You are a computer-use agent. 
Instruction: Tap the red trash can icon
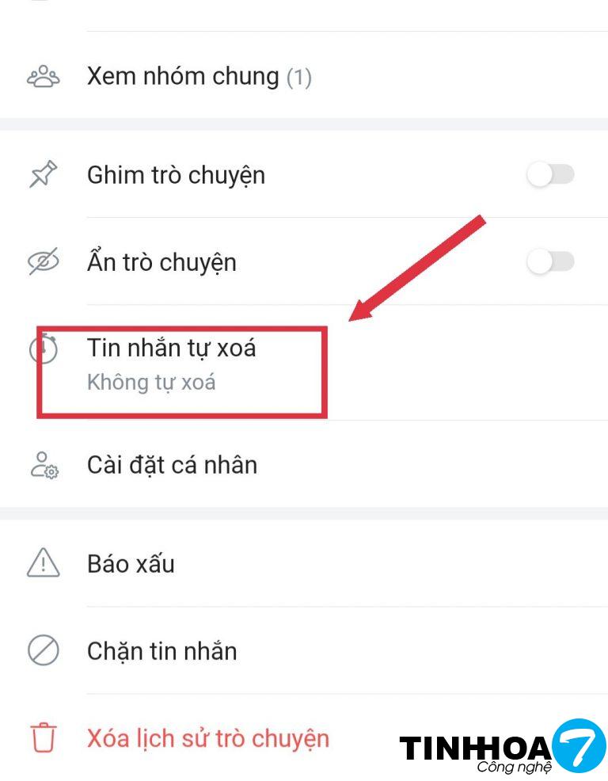(44, 737)
